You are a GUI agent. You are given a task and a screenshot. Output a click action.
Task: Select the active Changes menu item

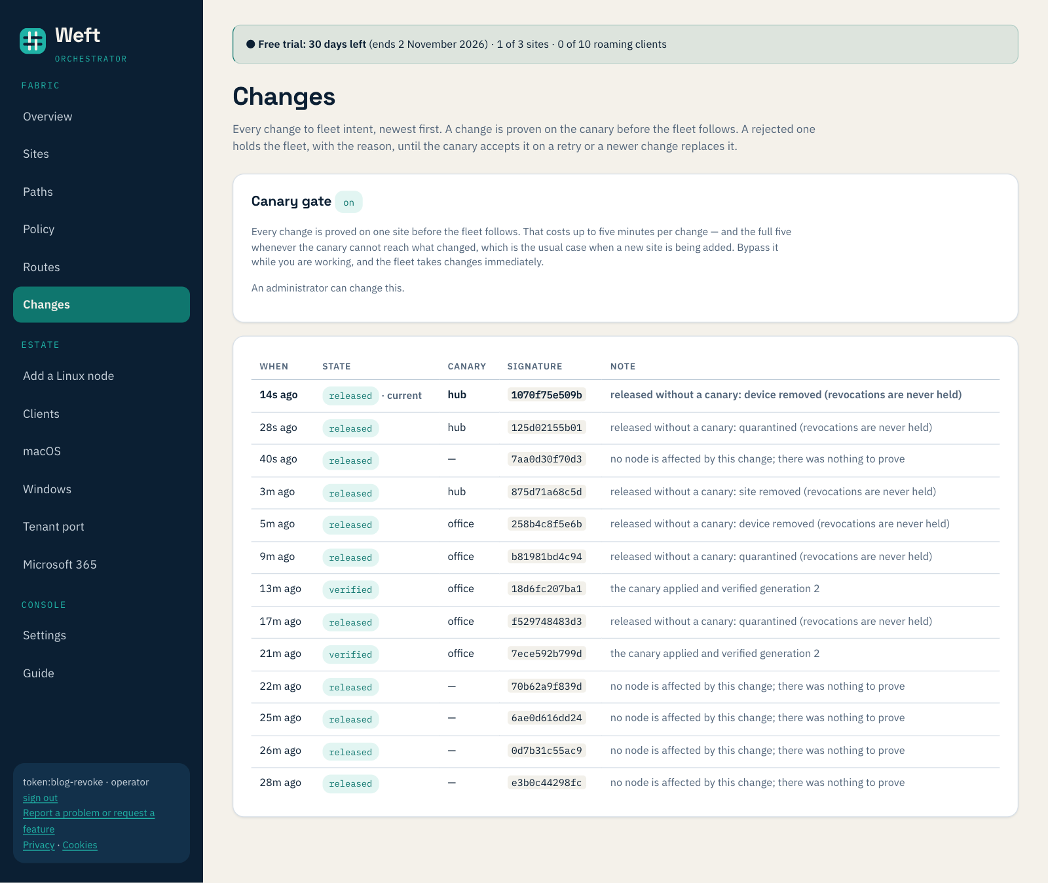click(102, 305)
